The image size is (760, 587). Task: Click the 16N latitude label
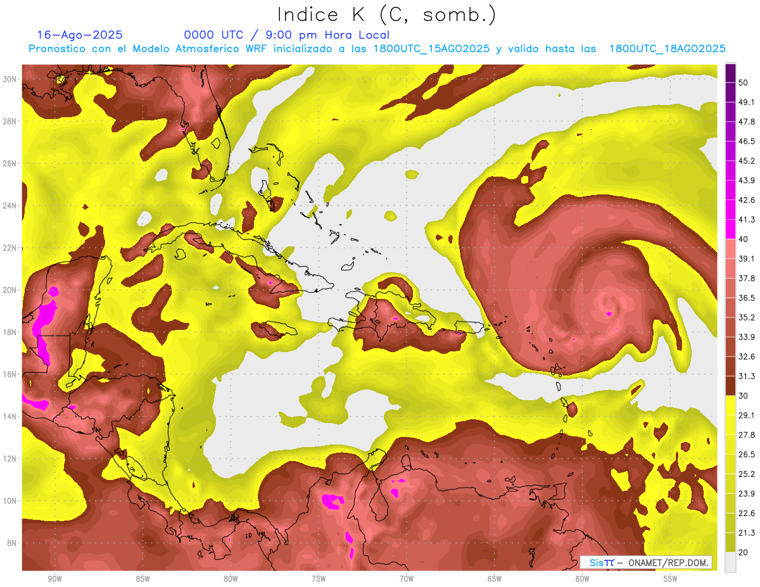(10, 374)
